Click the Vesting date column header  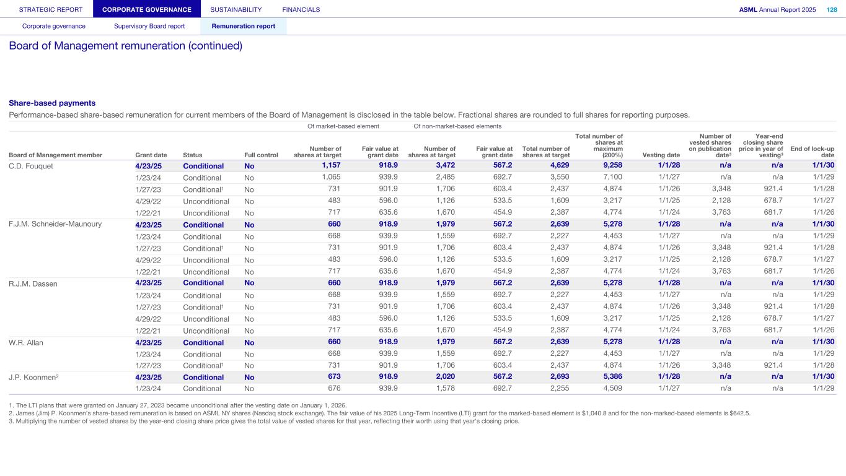point(663,155)
